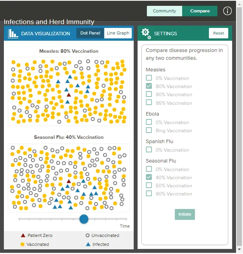The width and height of the screenshot is (243, 254).
Task: Switch to the Line Graph view
Action: [x=118, y=33]
